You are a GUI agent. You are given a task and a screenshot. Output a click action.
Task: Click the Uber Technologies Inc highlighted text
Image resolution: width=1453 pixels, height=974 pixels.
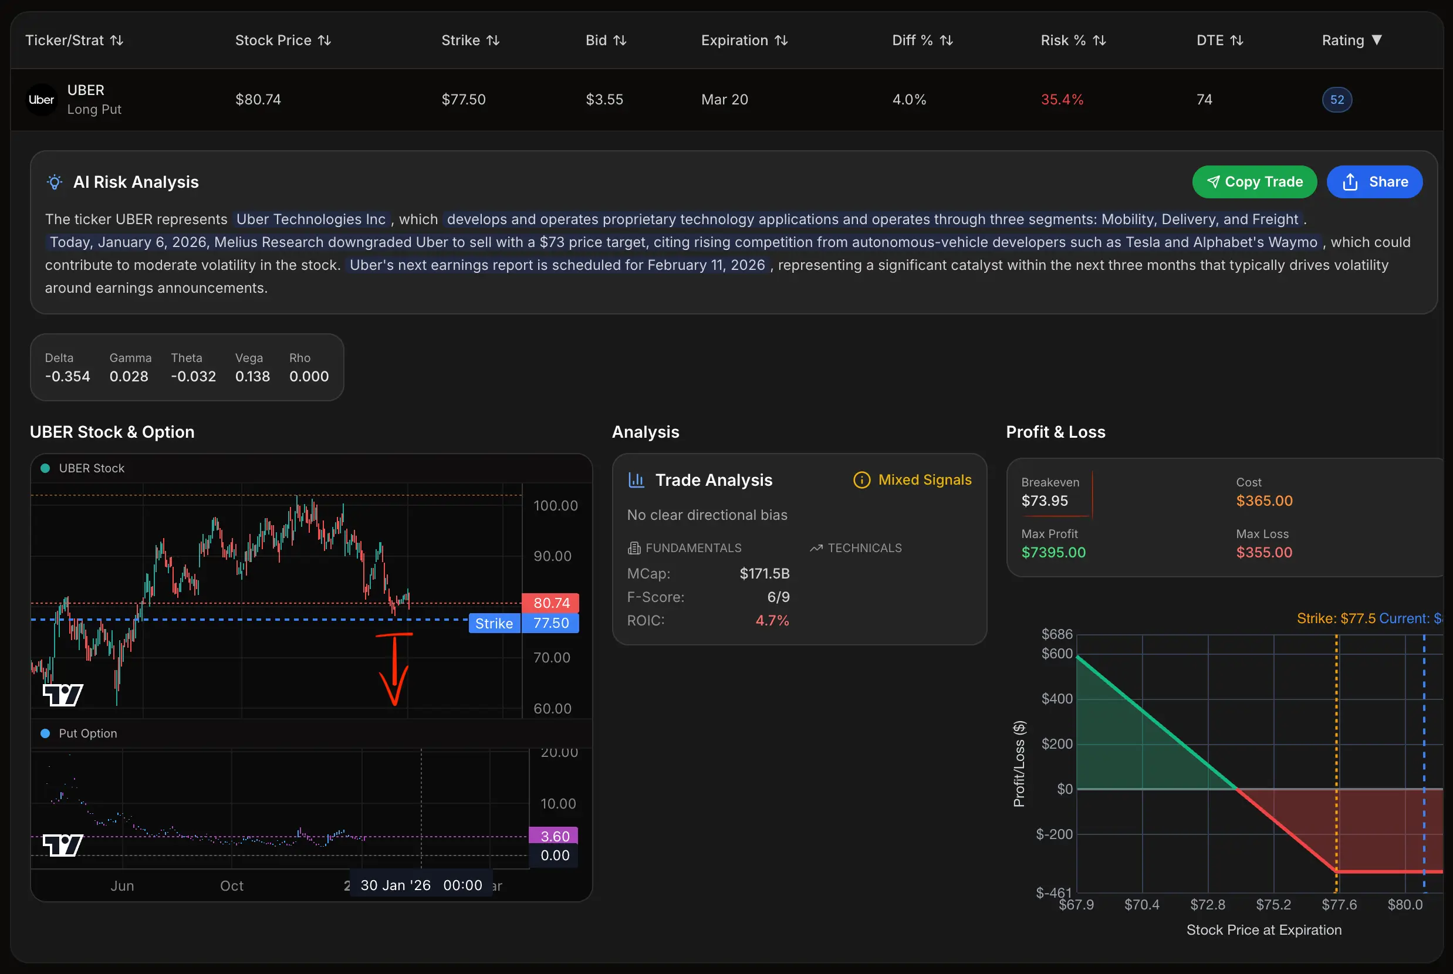point(310,219)
